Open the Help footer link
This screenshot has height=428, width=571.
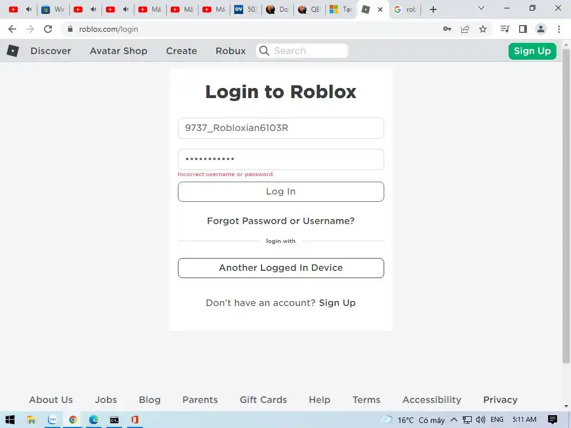click(320, 400)
